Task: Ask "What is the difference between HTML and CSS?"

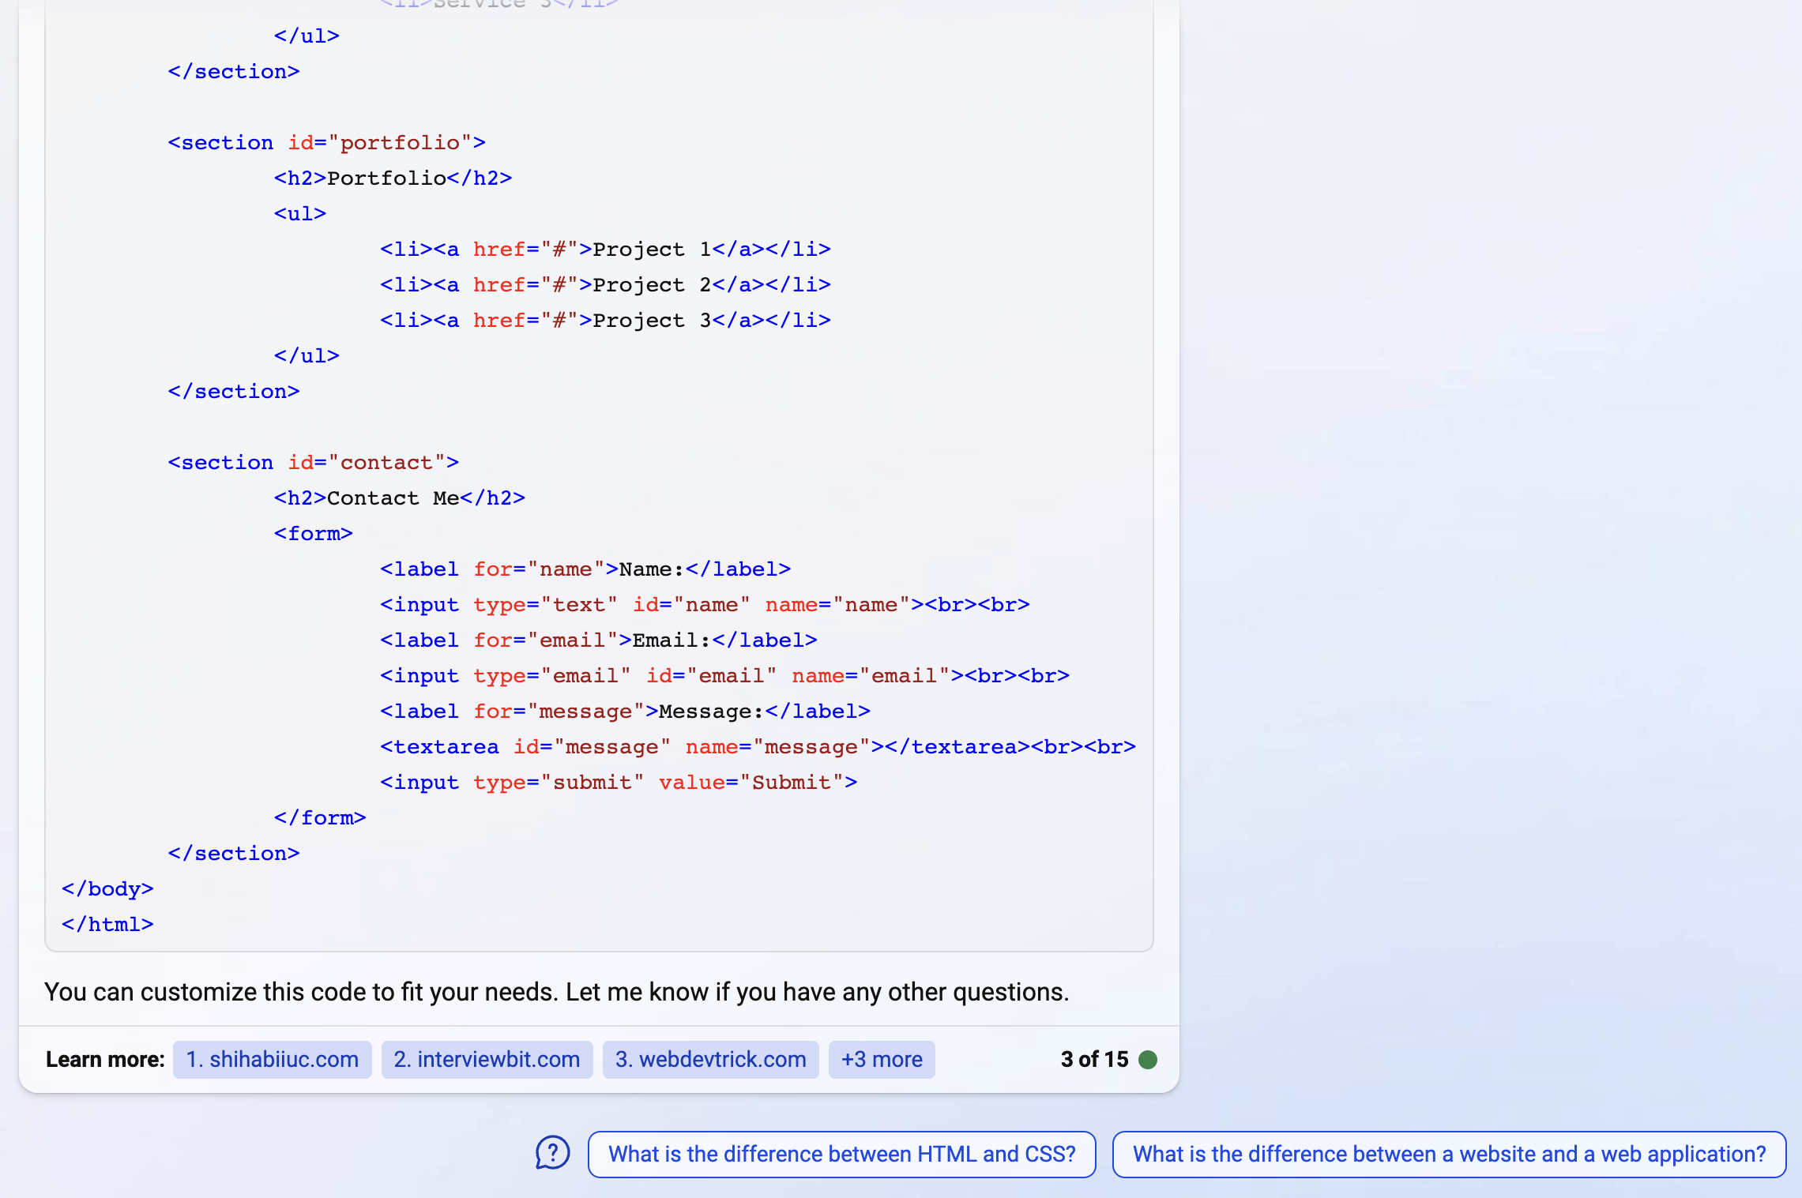Action: (841, 1154)
